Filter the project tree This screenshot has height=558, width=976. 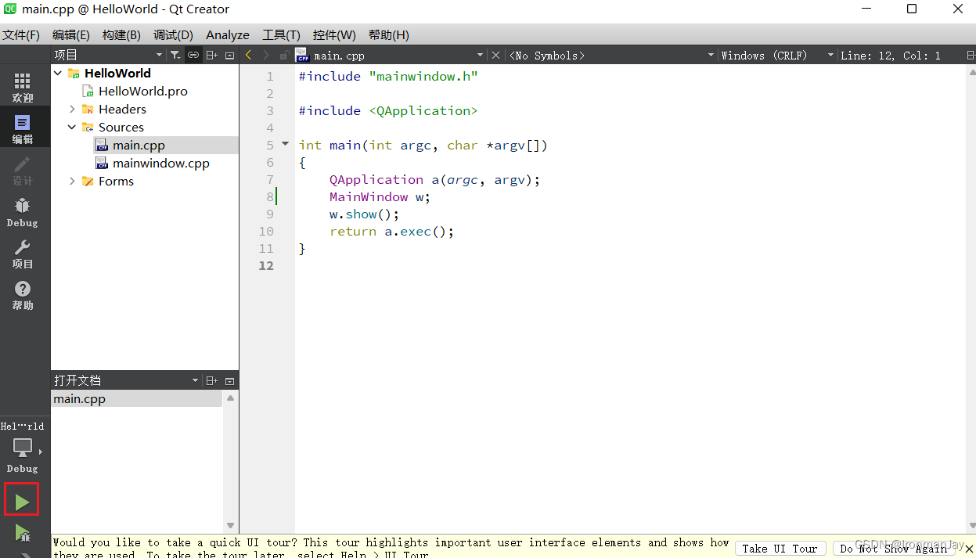pos(175,55)
